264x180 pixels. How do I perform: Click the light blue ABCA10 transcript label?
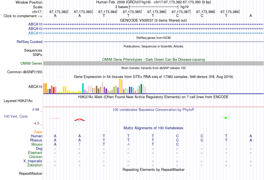(x=35, y=33)
